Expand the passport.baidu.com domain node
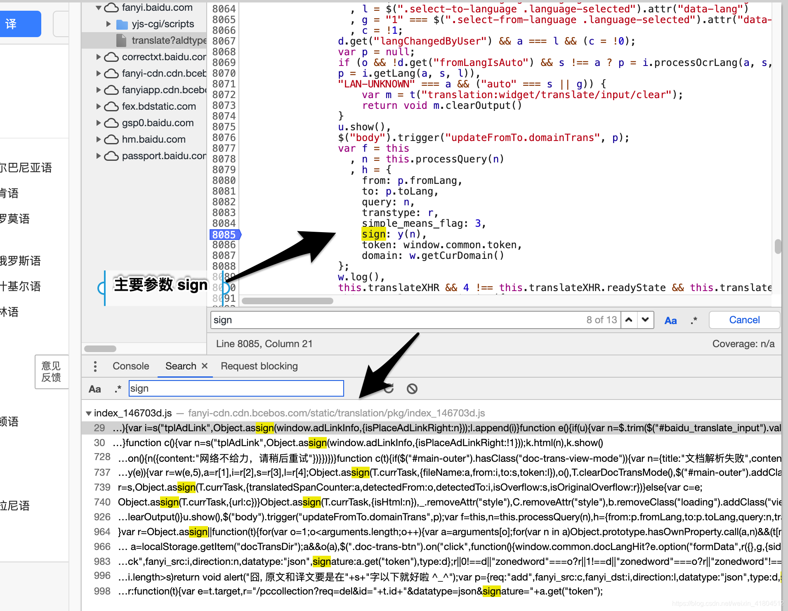The height and width of the screenshot is (611, 788). click(x=98, y=156)
